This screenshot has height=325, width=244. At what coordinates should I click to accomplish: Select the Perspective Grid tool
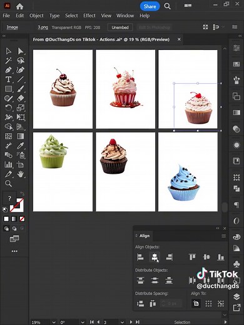point(21,127)
